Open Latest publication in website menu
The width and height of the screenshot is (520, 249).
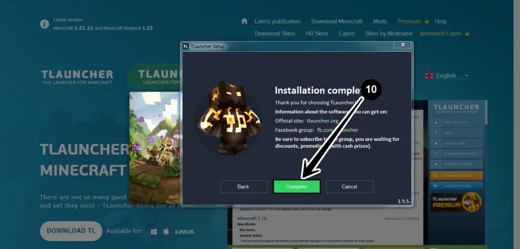tap(278, 21)
